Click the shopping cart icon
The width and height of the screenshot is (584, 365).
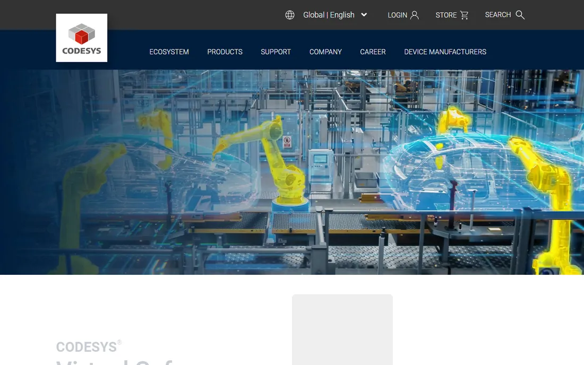point(464,15)
